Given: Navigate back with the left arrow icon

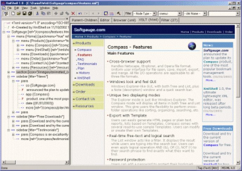Looking at the screenshot, I should [93, 14].
